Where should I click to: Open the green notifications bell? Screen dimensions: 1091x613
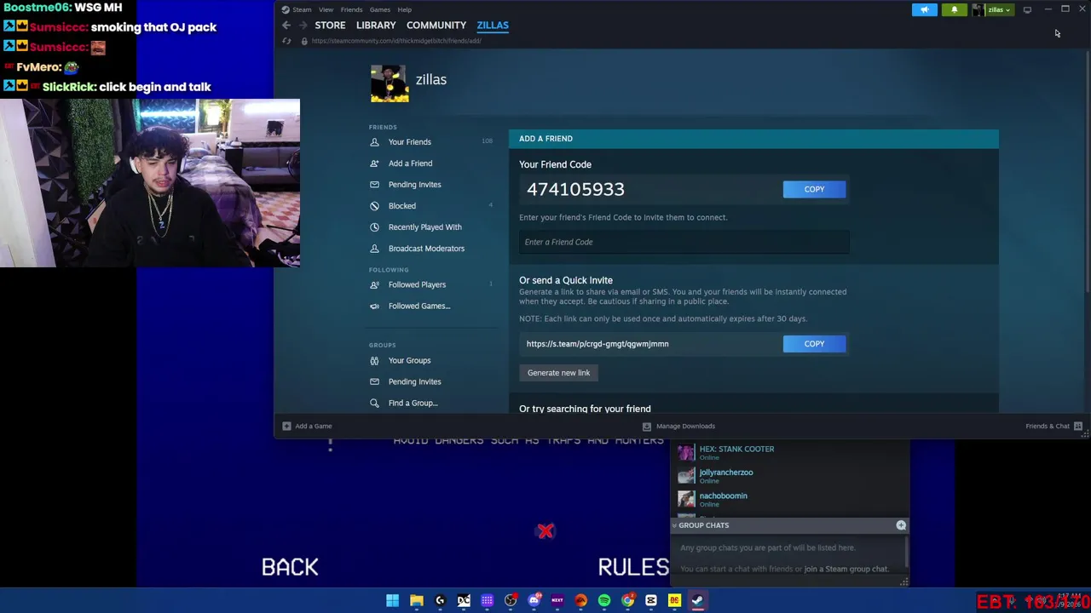pos(955,9)
